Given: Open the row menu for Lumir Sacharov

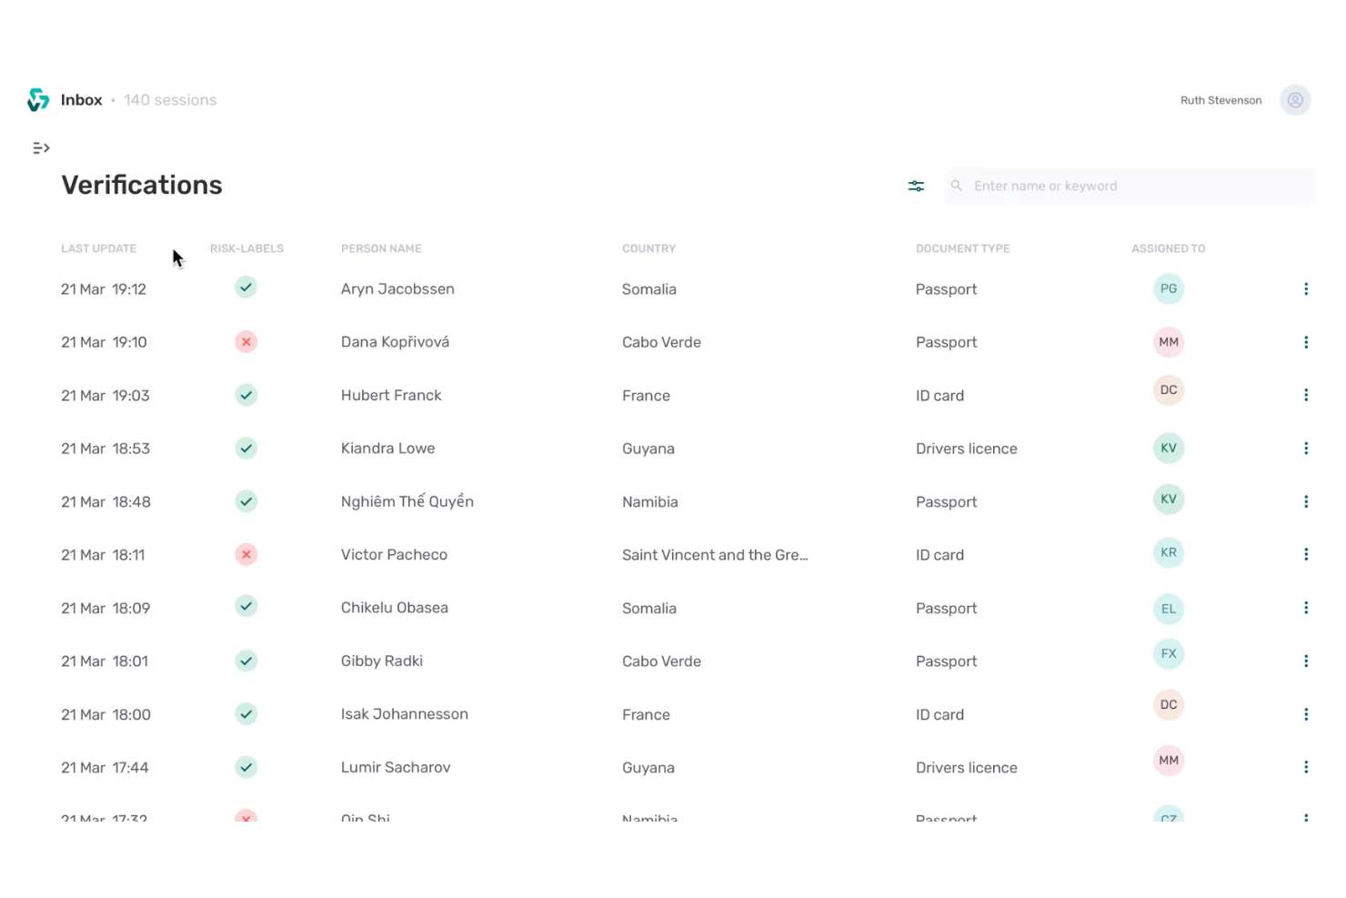Looking at the screenshot, I should tap(1306, 767).
